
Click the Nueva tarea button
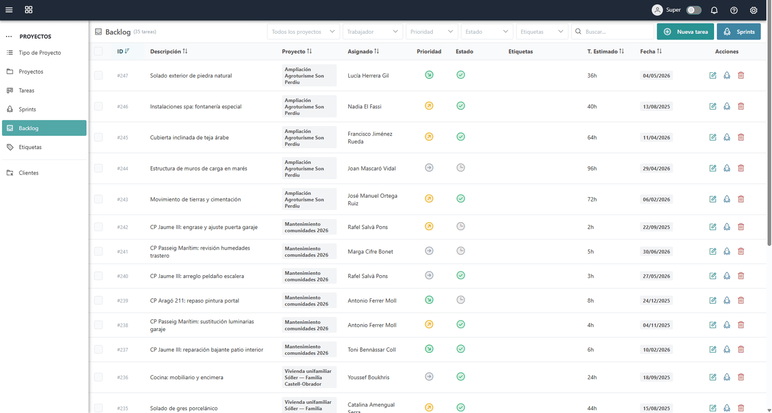pyautogui.click(x=685, y=31)
